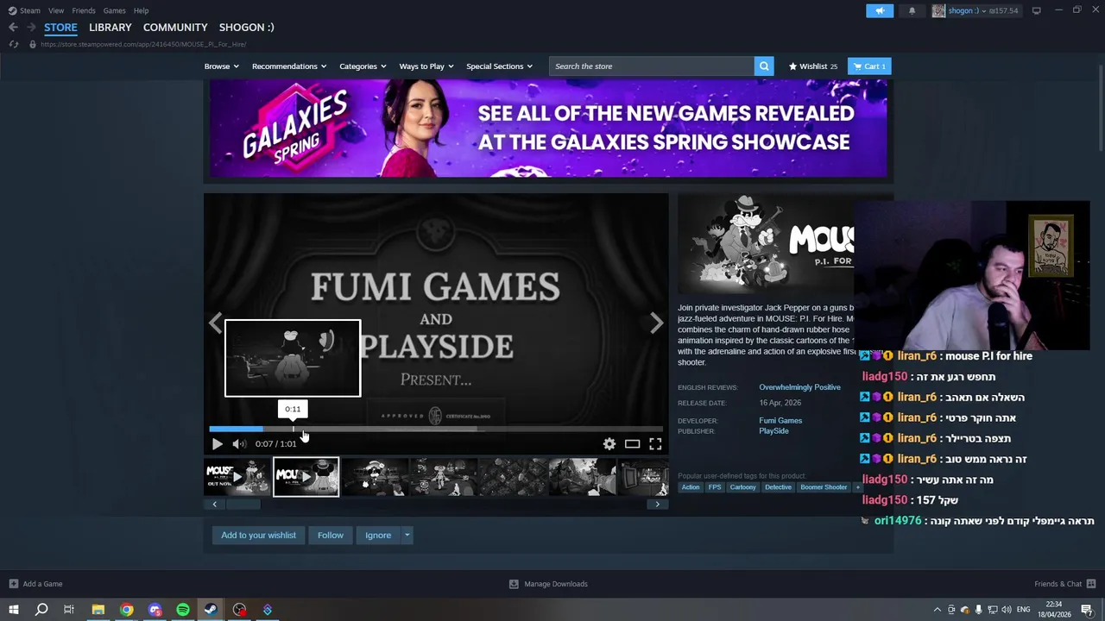Open Manage Downloads
This screenshot has height=621, width=1105.
tap(548, 584)
